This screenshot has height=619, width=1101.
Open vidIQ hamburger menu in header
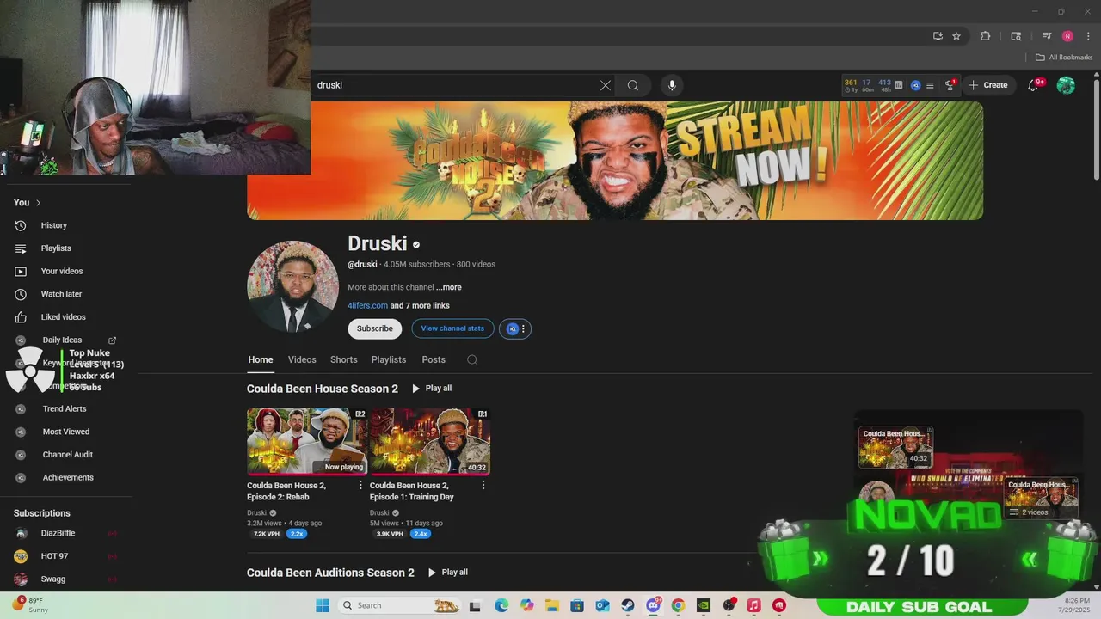point(930,85)
